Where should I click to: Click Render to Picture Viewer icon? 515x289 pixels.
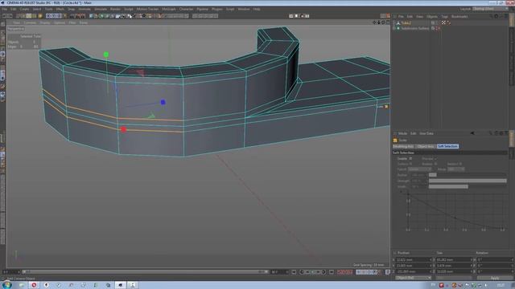coord(77,16)
